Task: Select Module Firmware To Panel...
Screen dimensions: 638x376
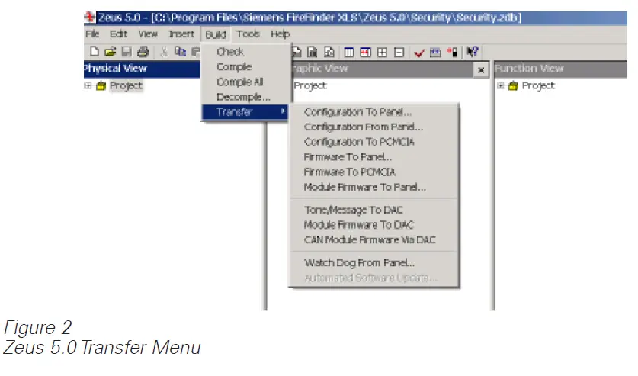Action: click(x=374, y=187)
